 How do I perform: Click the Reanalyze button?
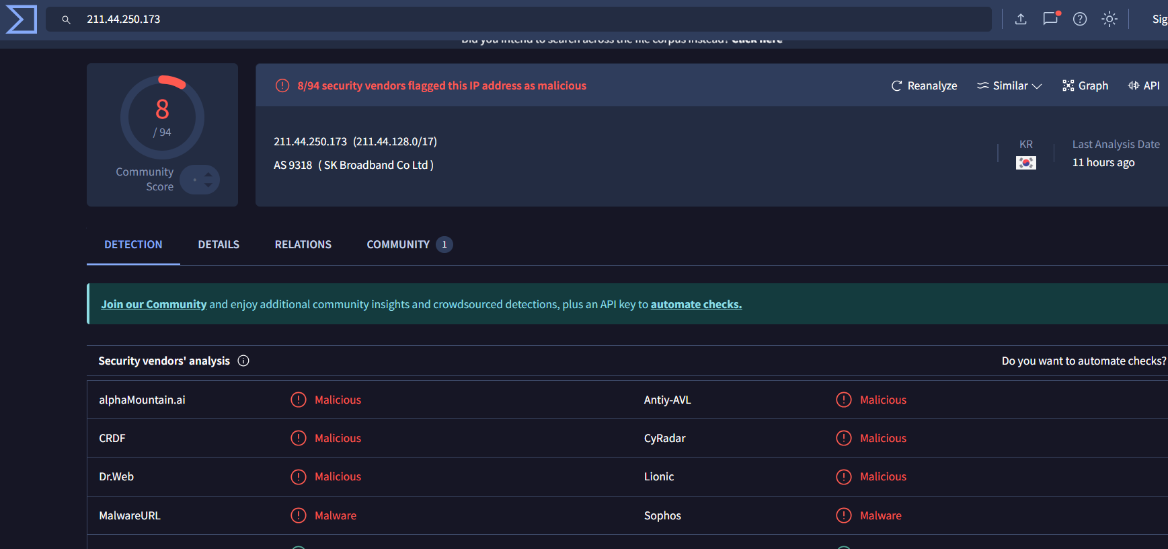[924, 85]
